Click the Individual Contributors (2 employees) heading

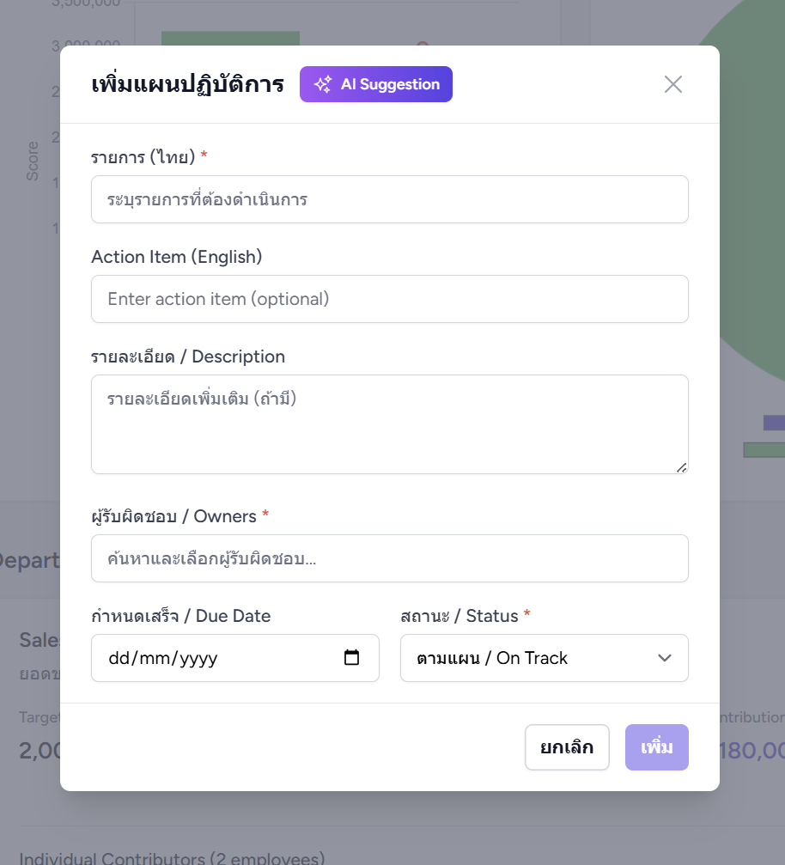(172, 858)
